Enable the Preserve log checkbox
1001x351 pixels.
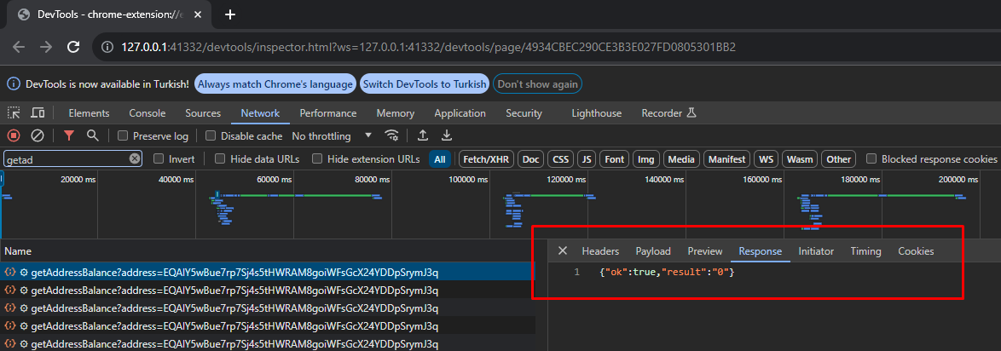click(x=124, y=136)
